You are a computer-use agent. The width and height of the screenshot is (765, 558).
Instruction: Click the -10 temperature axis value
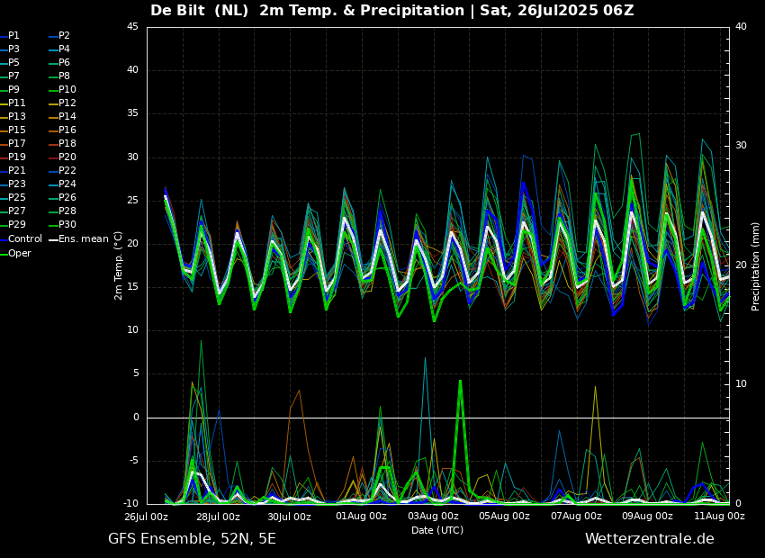pos(131,503)
